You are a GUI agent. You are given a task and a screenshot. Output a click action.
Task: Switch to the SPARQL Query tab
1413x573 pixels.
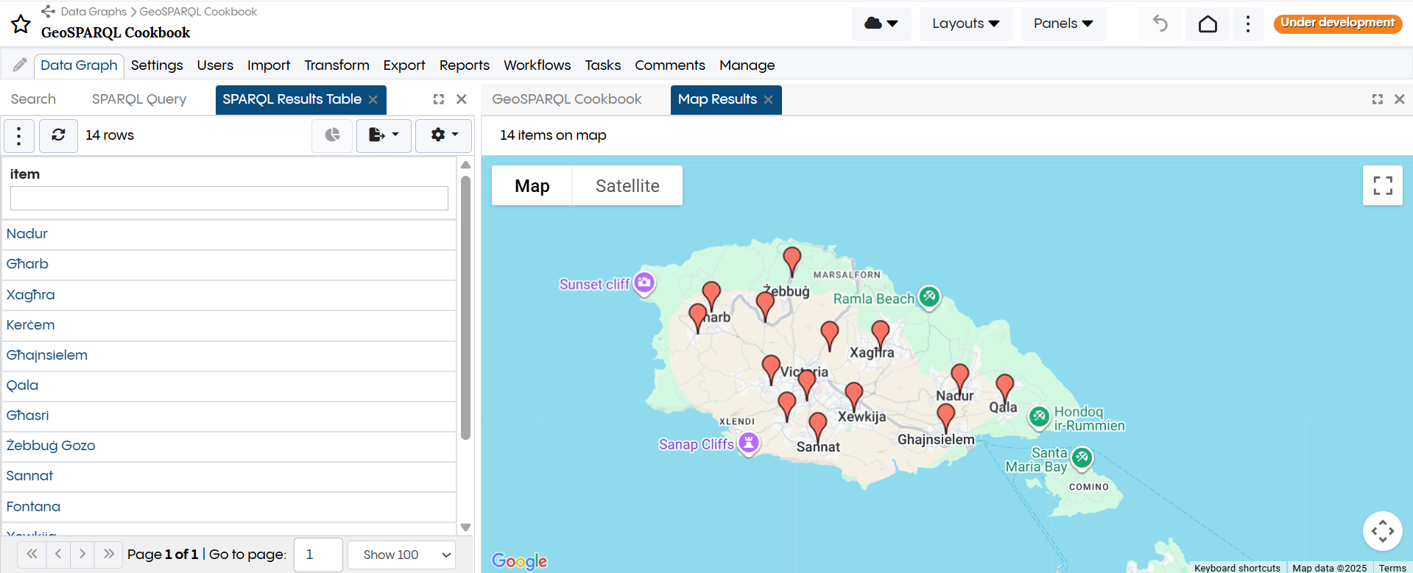click(139, 99)
